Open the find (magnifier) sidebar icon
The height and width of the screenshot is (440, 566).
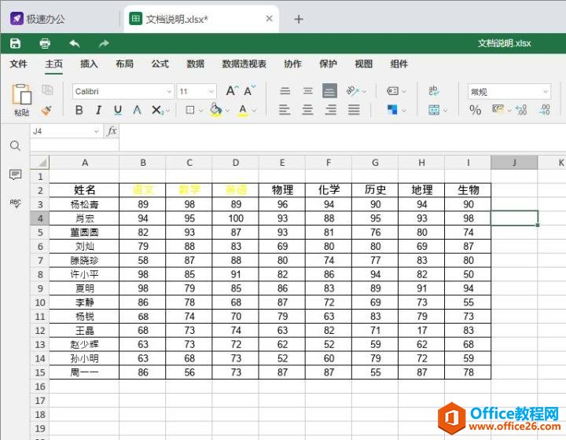15,145
